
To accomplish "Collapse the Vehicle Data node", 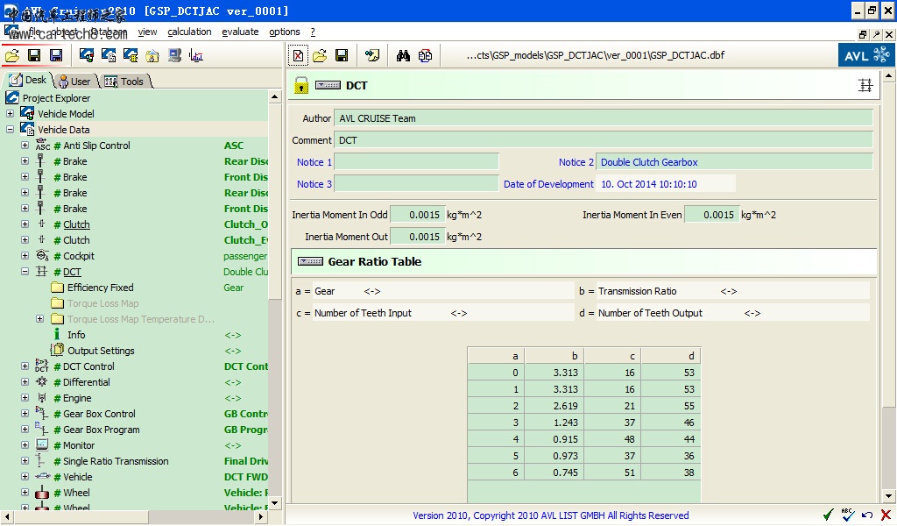I will 10,130.
